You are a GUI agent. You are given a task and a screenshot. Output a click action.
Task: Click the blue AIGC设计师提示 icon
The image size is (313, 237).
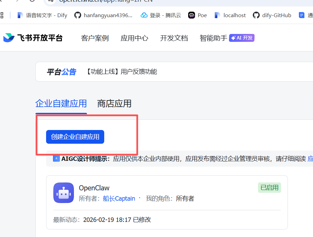[56, 158]
